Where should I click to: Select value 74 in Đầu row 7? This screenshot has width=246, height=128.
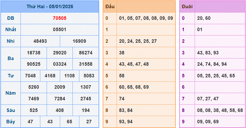pyautogui.click(x=122, y=99)
